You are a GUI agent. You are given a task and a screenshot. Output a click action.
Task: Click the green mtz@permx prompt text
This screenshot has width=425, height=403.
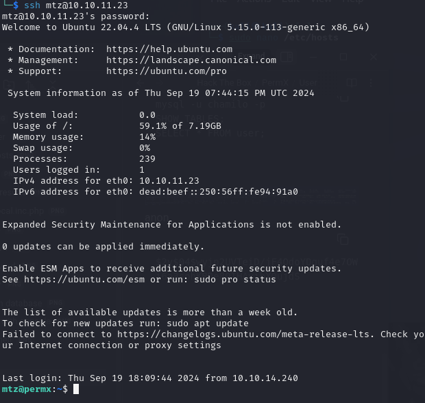(27, 389)
